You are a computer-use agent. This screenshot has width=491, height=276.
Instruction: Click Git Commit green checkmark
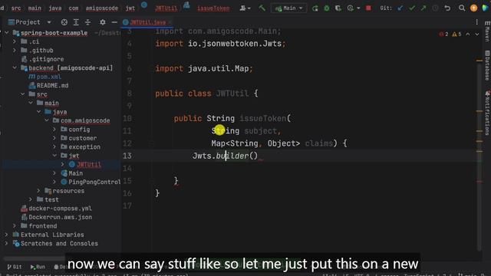click(412, 8)
